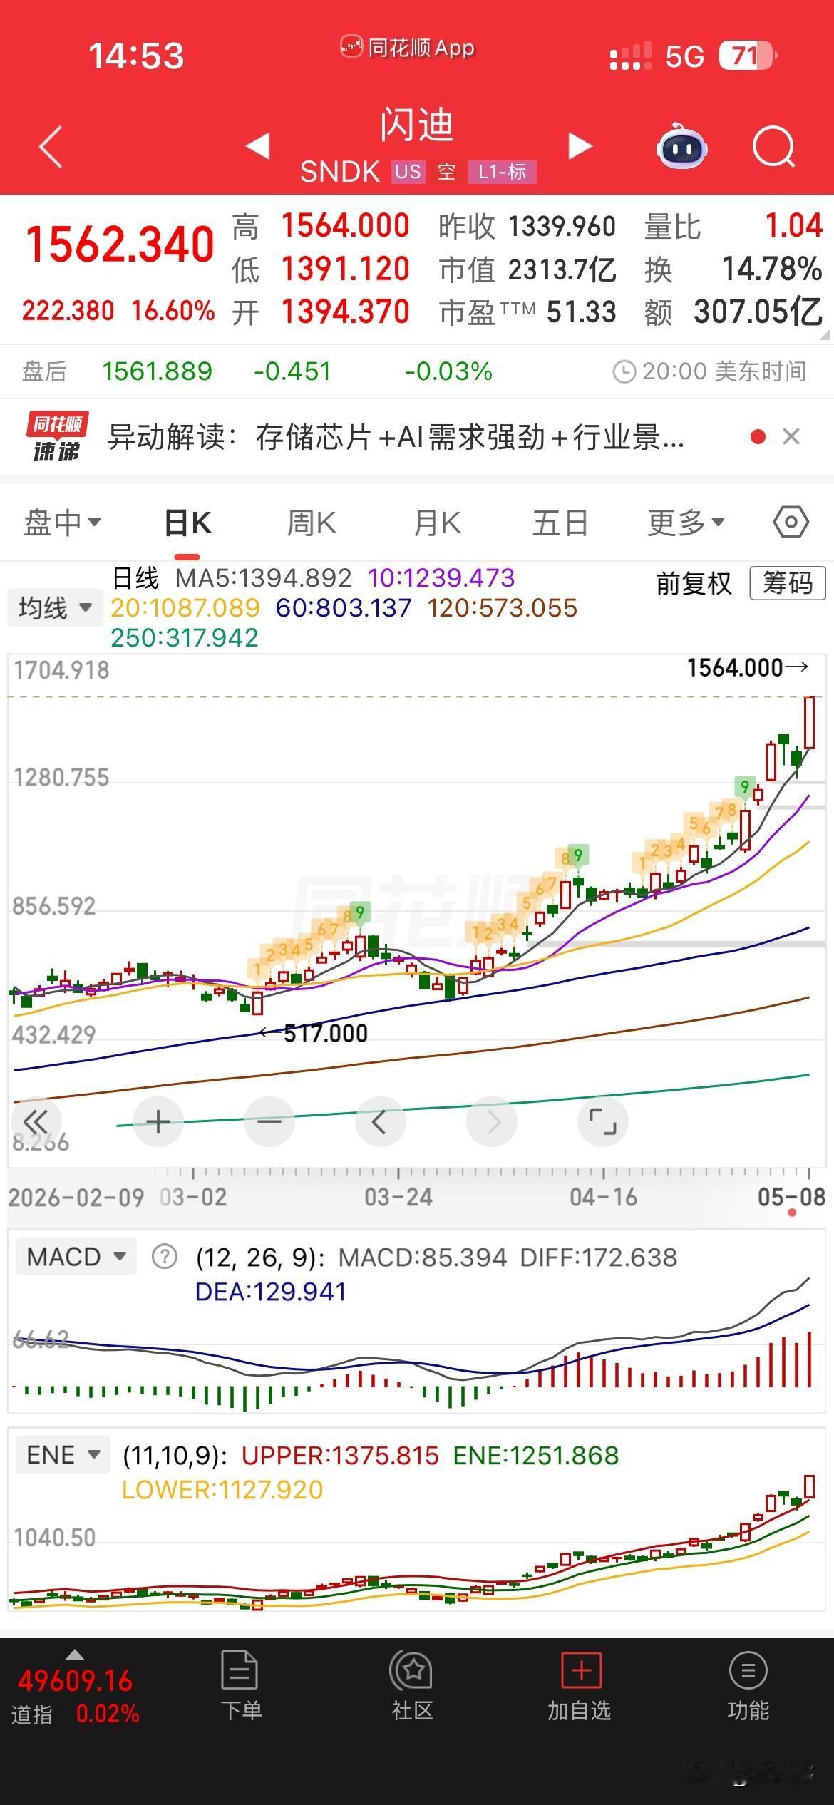Viewport: 834px width, 1805px height.
Task: Tap the DEA:129.941 value
Action: (x=271, y=1291)
